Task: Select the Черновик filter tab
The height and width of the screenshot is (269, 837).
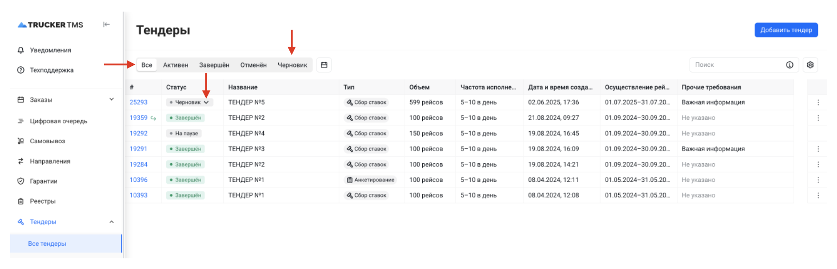Action: pyautogui.click(x=292, y=65)
